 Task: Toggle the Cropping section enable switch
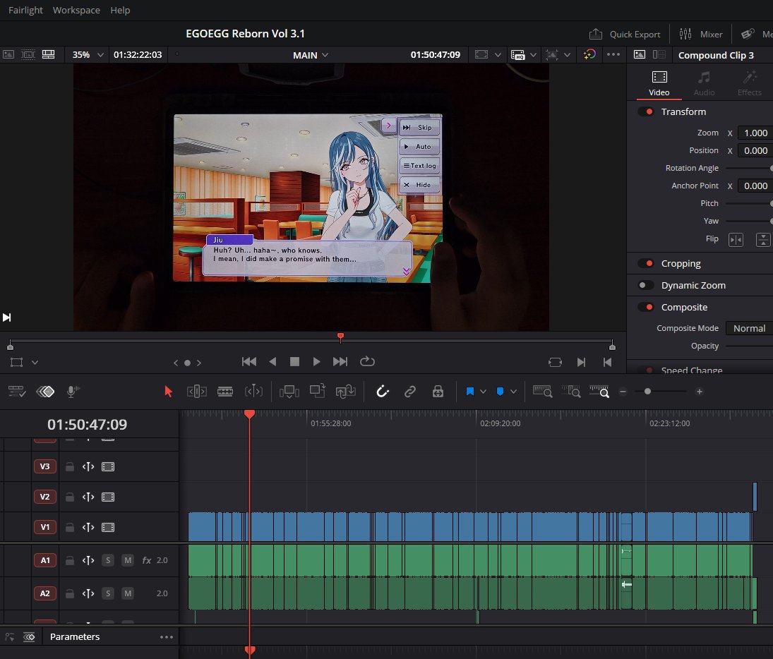pos(646,264)
